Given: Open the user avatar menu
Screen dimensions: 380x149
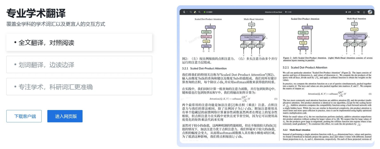Looking at the screenshot, I should coord(370,12).
